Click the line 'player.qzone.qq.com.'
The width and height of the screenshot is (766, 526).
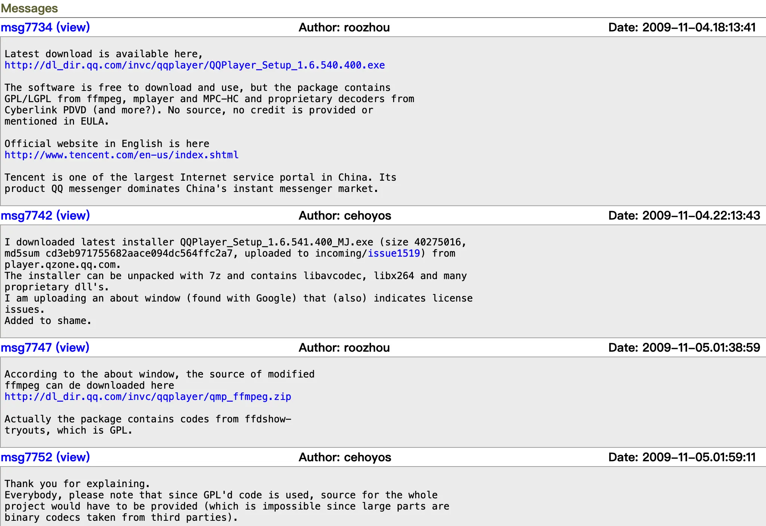(62, 264)
